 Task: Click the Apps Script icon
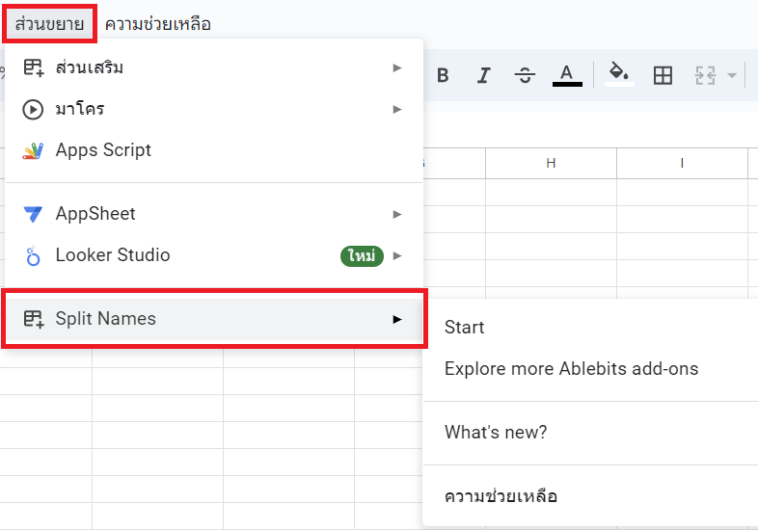click(x=34, y=150)
